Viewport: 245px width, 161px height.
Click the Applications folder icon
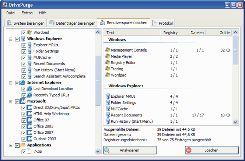[x=23, y=145]
